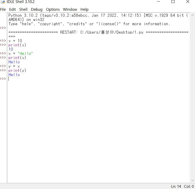Click the 'Ln: 14' status indicator

point(176,187)
